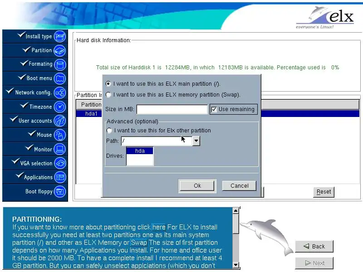Screen dimensions: 363x272
Task: Select ELX main partition (/) radio
Action: [108, 84]
